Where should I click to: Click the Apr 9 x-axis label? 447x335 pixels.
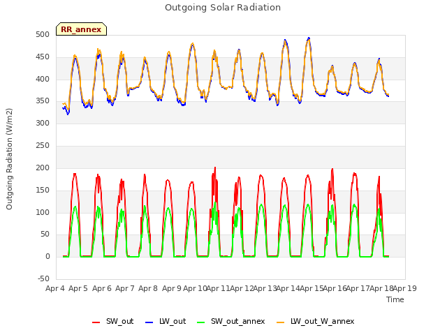(172, 288)
